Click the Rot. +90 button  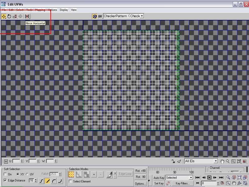[x=141, y=171]
